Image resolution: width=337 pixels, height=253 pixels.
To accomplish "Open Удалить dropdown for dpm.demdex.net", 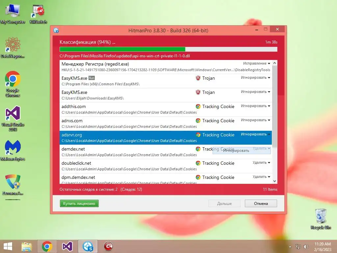I will point(261,177).
